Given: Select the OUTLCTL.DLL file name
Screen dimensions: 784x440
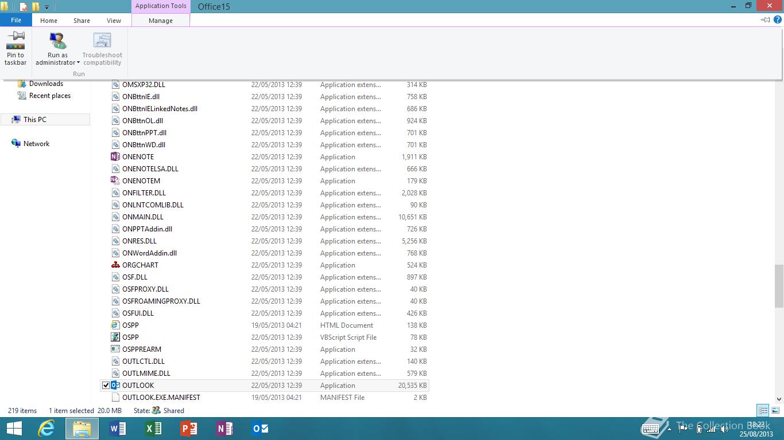Looking at the screenshot, I should tap(143, 361).
